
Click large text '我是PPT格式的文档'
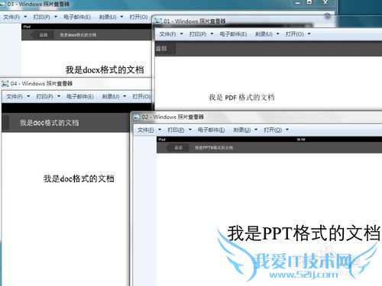pyautogui.click(x=304, y=233)
